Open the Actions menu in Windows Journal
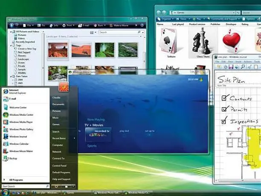The width and height of the screenshot is (261, 196). pyautogui.click(x=248, y=61)
